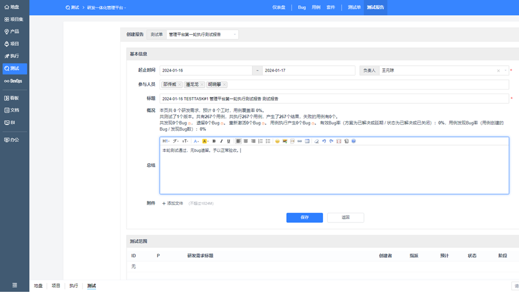Toggle fullscreen editor mode
The width and height of the screenshot is (519, 293).
[339, 141]
